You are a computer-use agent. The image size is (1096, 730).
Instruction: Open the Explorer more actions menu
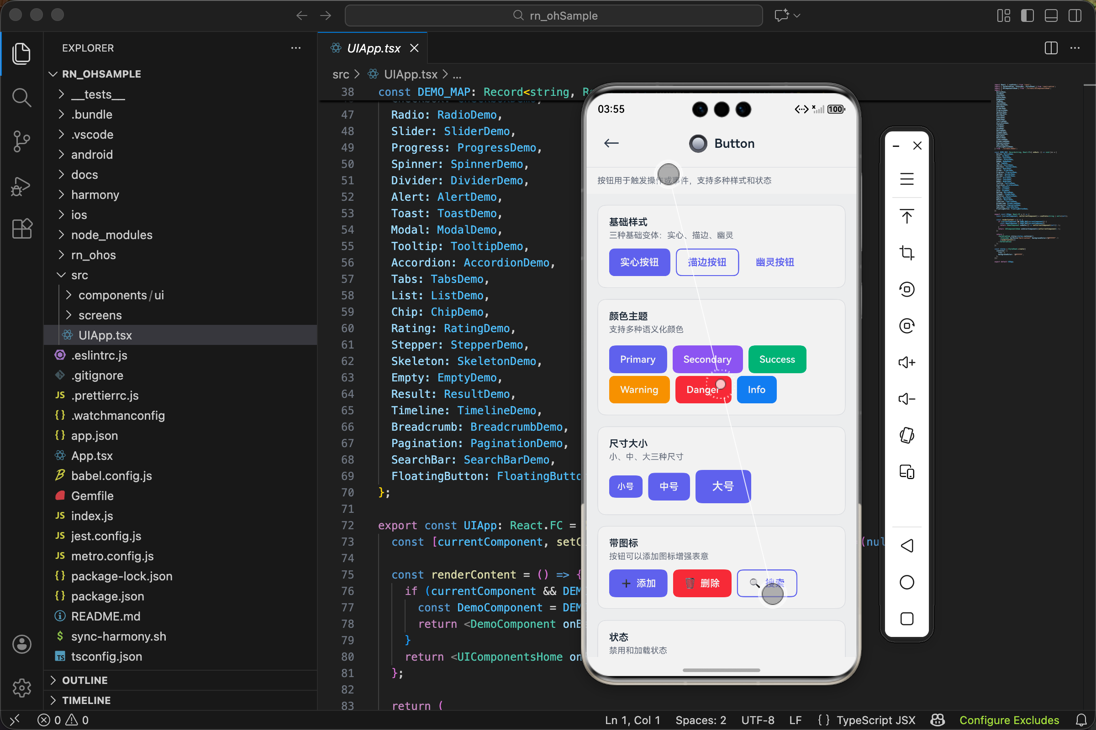pos(296,48)
